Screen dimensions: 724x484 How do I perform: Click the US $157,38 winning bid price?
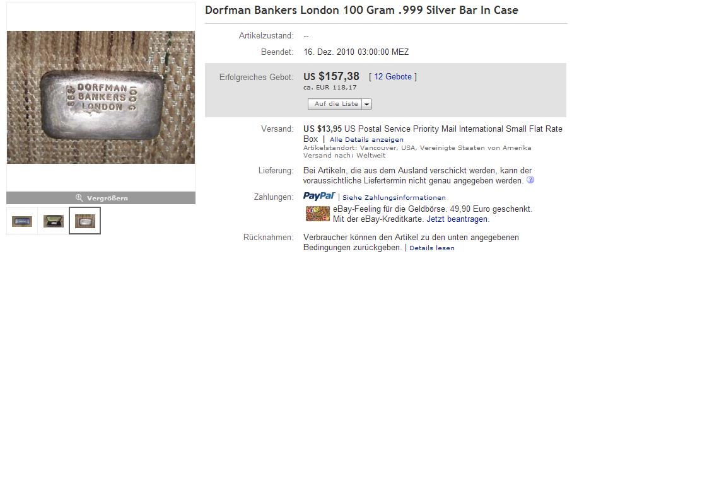(x=331, y=77)
